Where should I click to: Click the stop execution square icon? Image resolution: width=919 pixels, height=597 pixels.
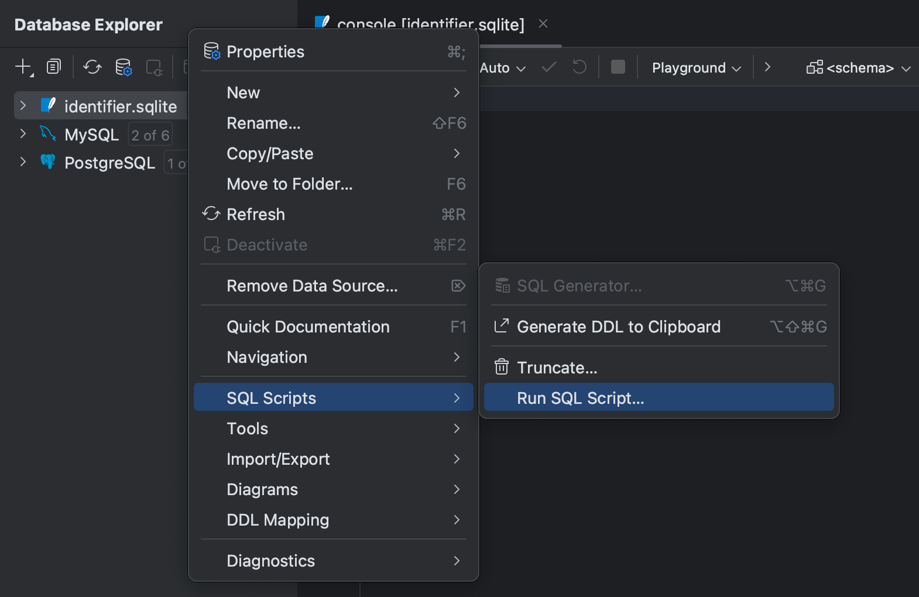(x=618, y=67)
